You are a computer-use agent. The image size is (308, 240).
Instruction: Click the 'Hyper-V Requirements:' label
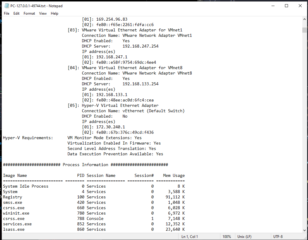(28, 138)
